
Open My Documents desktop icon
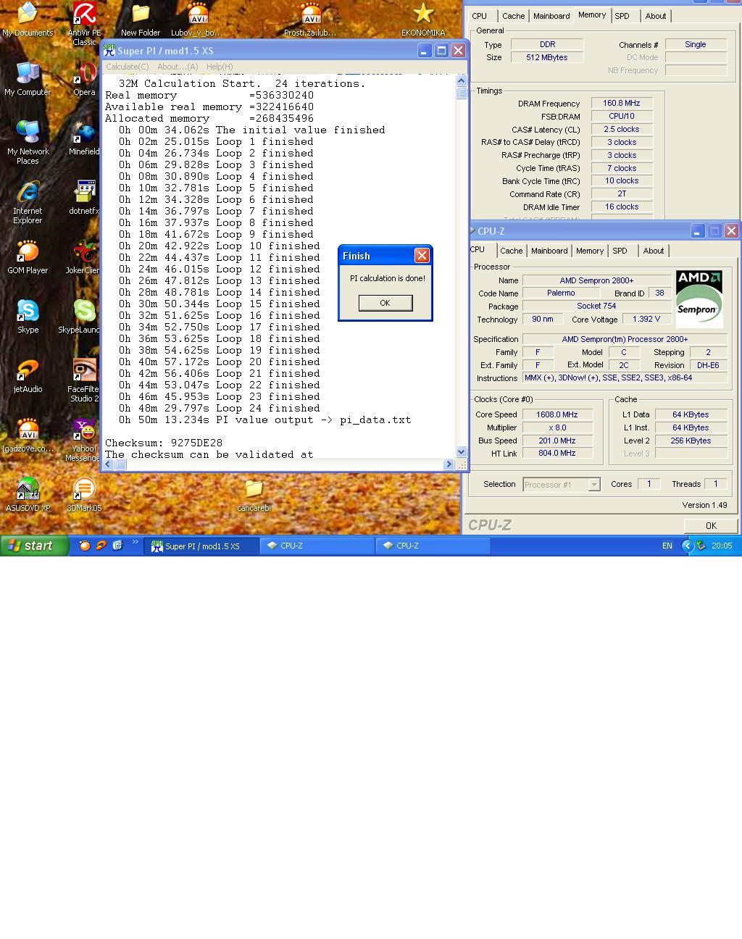pos(28,19)
